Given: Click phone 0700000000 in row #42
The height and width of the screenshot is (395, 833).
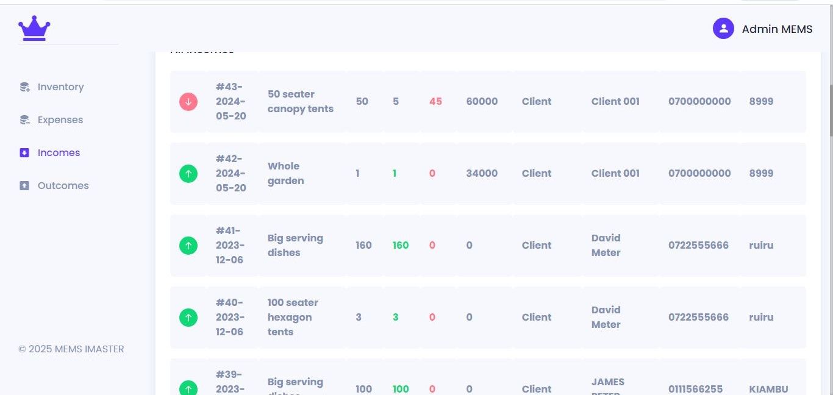Looking at the screenshot, I should click(x=699, y=174).
